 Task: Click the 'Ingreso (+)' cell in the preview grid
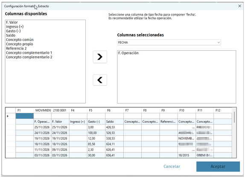(78, 121)
